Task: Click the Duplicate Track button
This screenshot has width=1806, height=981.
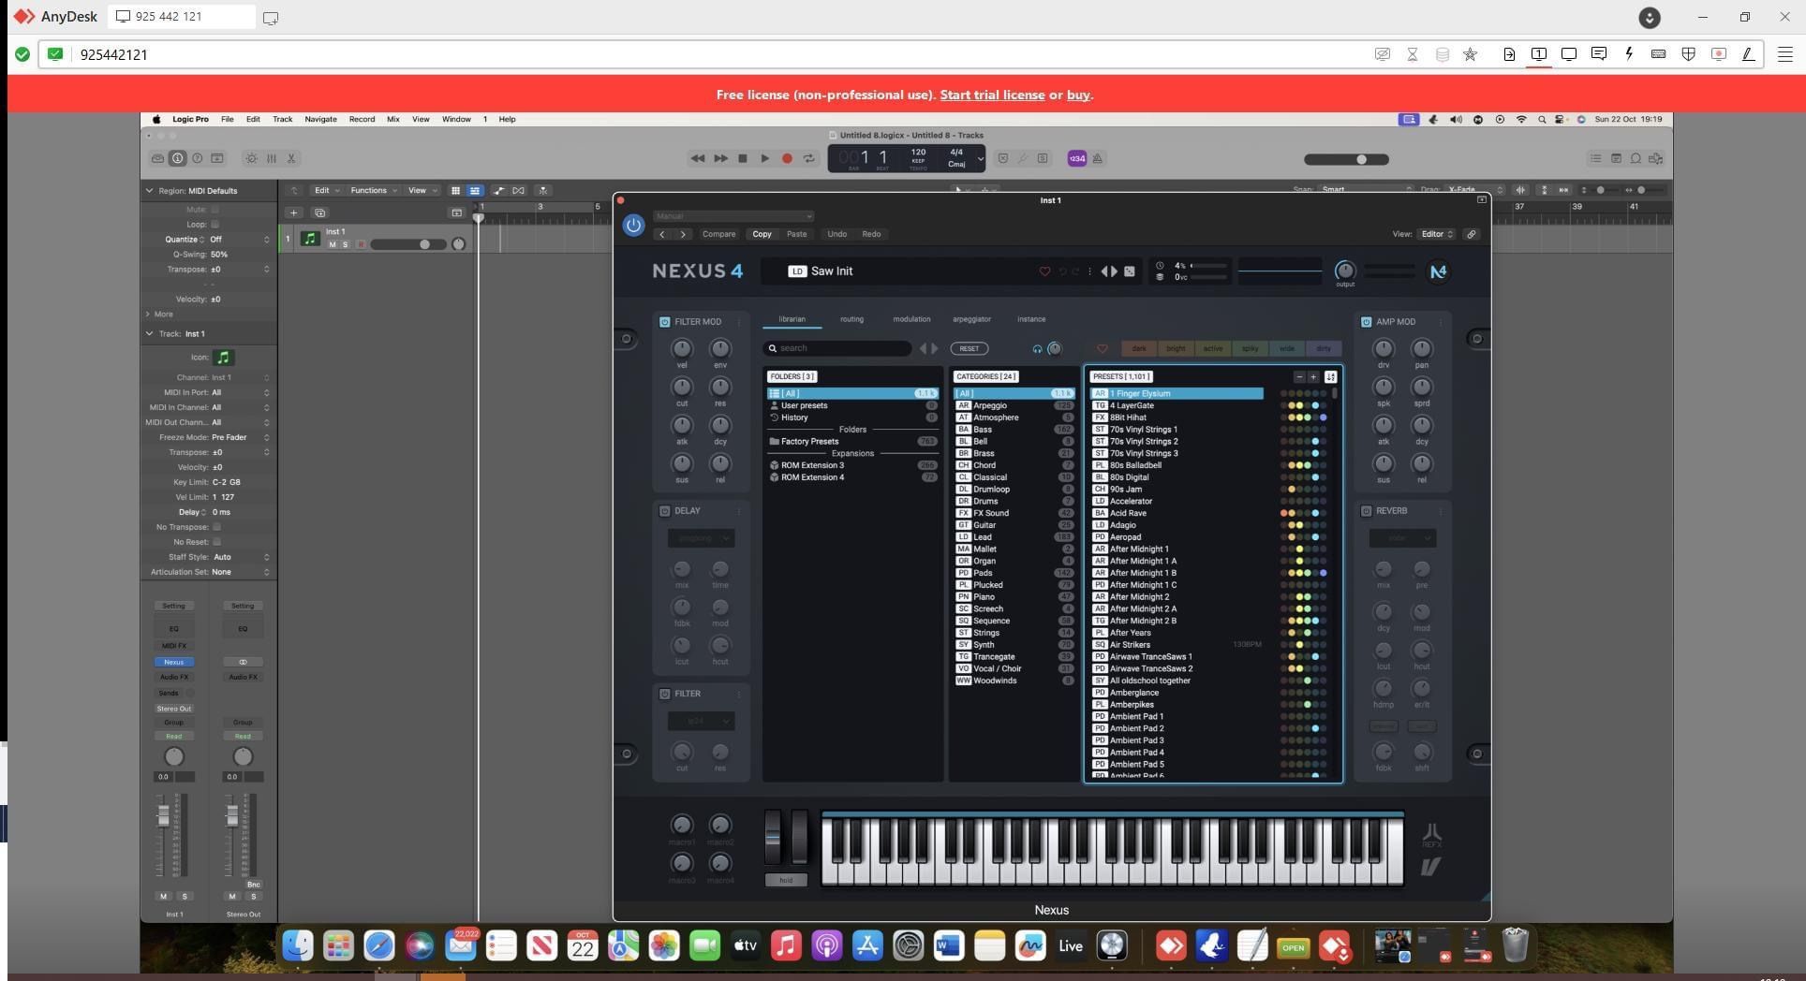Action: [319, 213]
